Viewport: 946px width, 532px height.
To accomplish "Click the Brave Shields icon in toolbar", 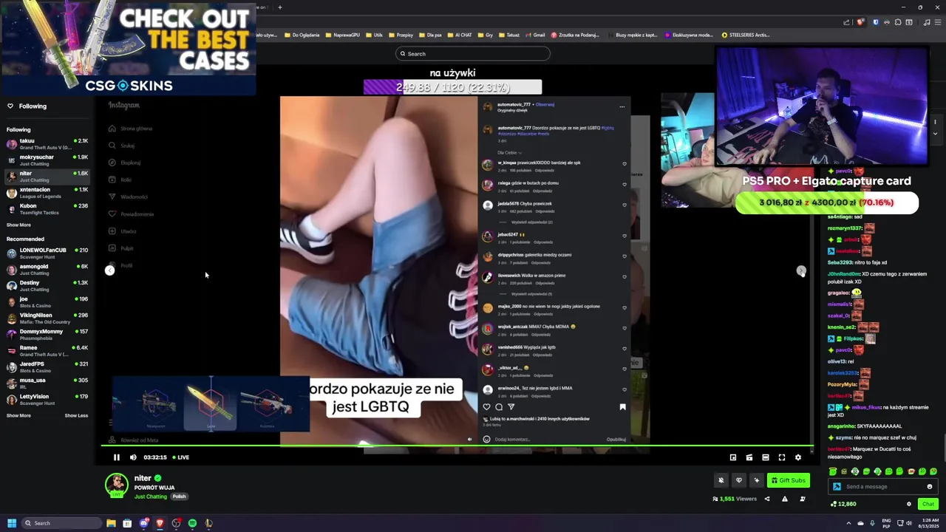I will 860,22.
